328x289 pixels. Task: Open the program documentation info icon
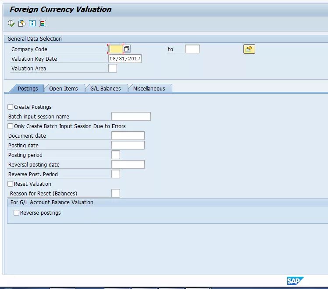pos(32,23)
